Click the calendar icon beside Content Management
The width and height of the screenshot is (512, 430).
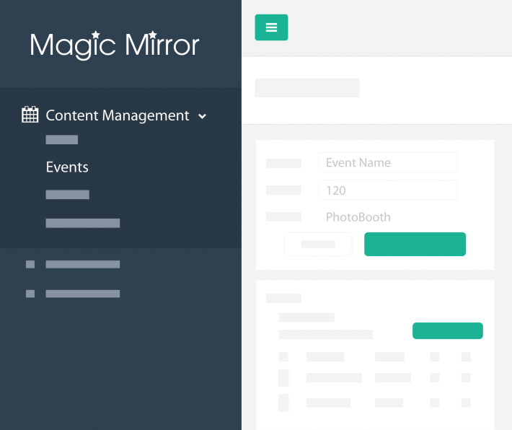30,115
